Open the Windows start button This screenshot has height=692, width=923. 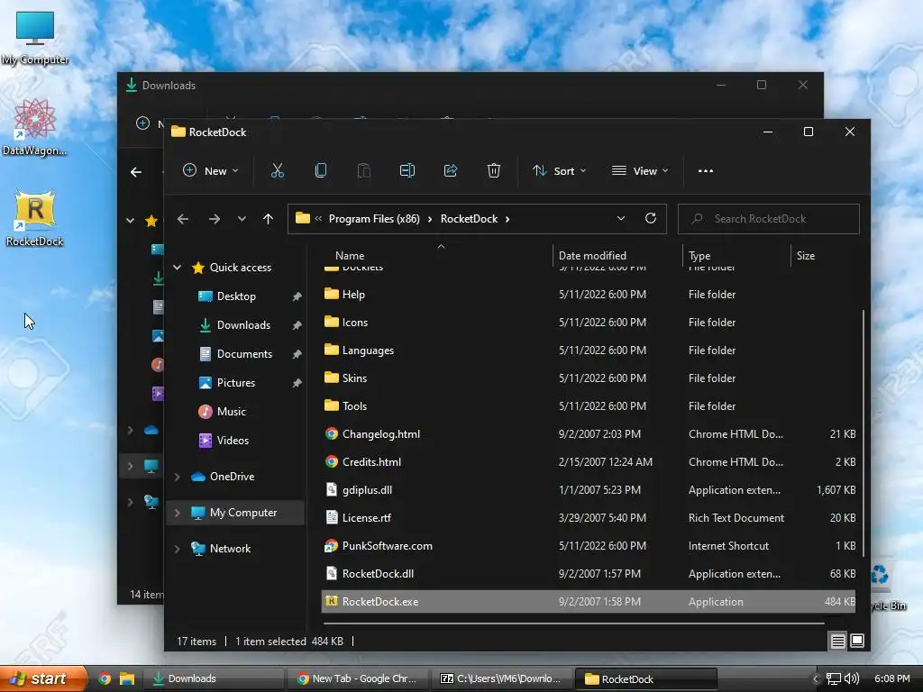click(x=42, y=678)
